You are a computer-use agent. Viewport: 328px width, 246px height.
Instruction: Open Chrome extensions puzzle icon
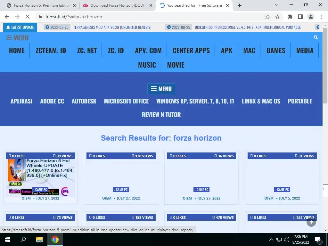pyautogui.click(x=290, y=17)
